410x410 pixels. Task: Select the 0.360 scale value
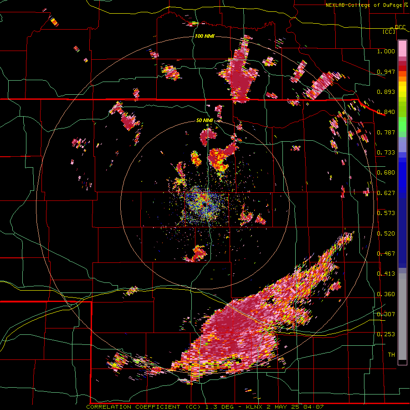[x=386, y=294]
